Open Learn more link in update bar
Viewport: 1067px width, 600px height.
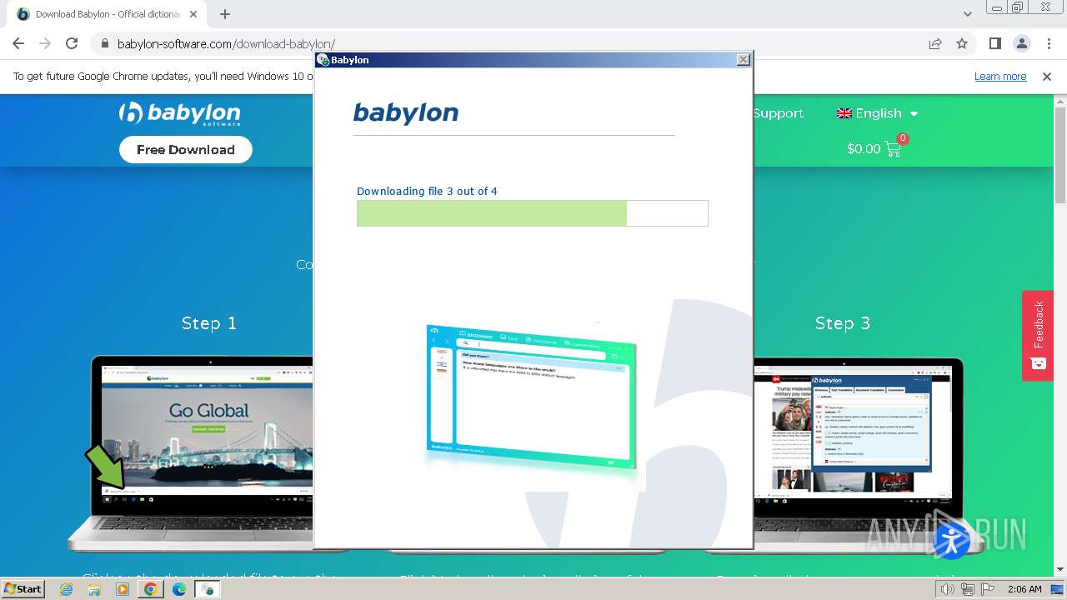pyautogui.click(x=1000, y=76)
